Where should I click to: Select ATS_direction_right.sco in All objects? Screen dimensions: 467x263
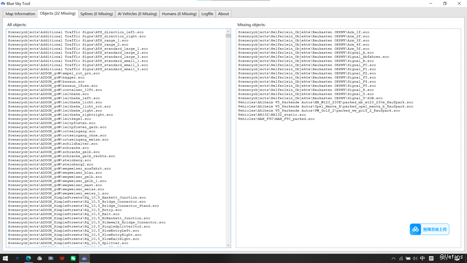[77, 36]
